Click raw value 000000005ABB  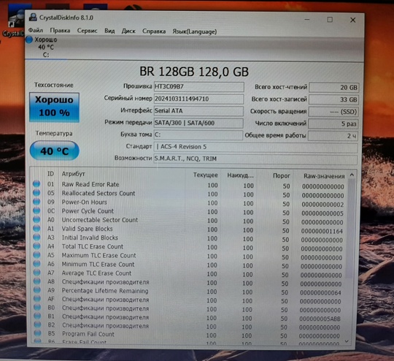[x=320, y=319]
